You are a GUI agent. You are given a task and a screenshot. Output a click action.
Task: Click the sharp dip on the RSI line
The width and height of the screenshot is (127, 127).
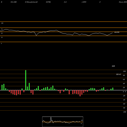point(36,36)
